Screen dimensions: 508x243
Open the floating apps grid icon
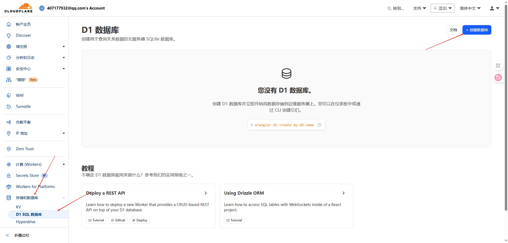tap(498, 65)
